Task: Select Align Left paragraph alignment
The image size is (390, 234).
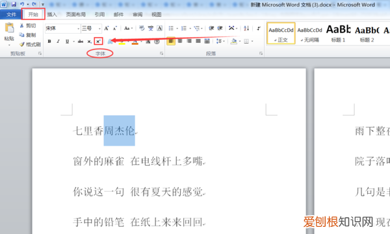Action: [x=171, y=41]
